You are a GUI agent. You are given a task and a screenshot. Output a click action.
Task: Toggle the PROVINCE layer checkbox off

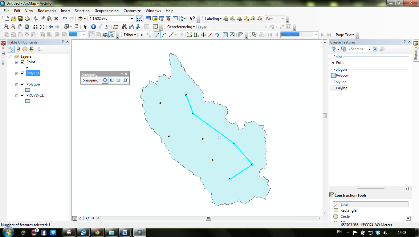[22, 95]
